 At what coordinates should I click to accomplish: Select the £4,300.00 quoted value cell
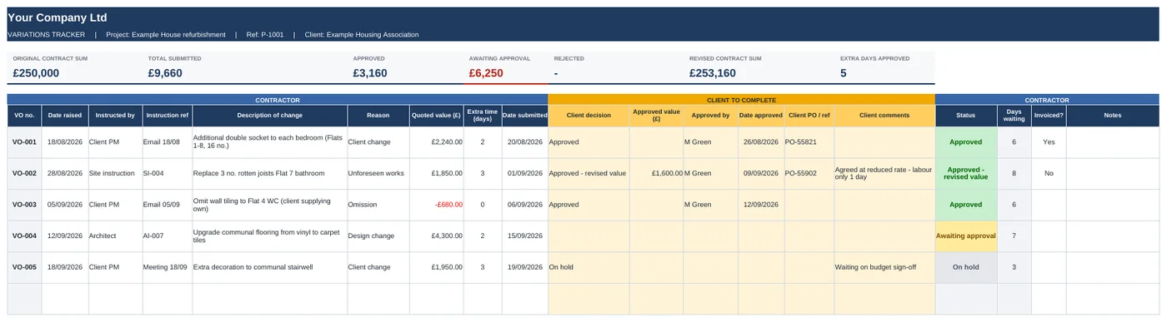(x=436, y=236)
